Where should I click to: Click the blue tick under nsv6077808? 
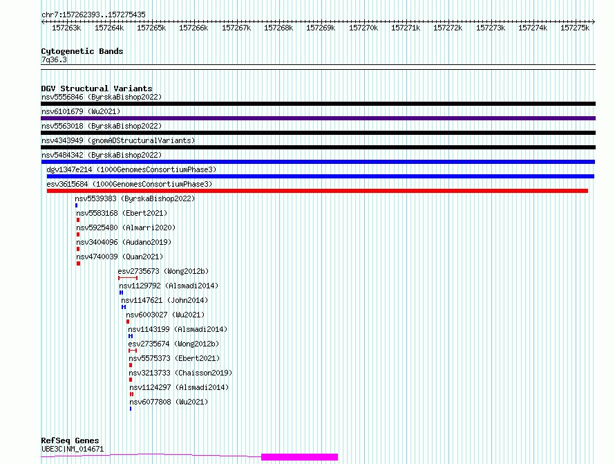click(131, 409)
